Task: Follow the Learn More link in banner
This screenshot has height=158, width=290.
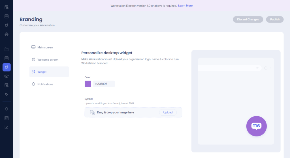Action: (185, 6)
